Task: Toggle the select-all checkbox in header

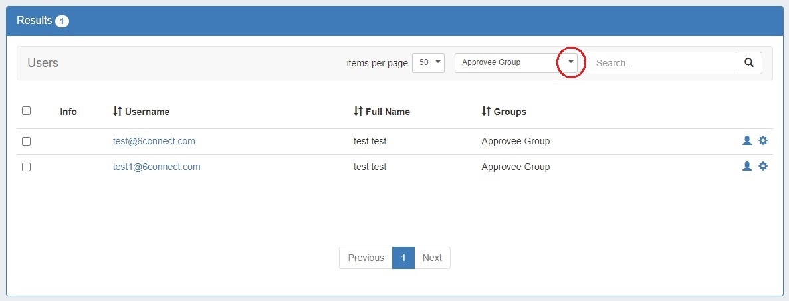Action: 27,111
